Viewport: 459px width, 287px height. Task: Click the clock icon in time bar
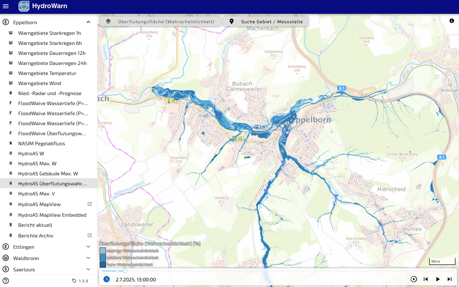coord(107,279)
